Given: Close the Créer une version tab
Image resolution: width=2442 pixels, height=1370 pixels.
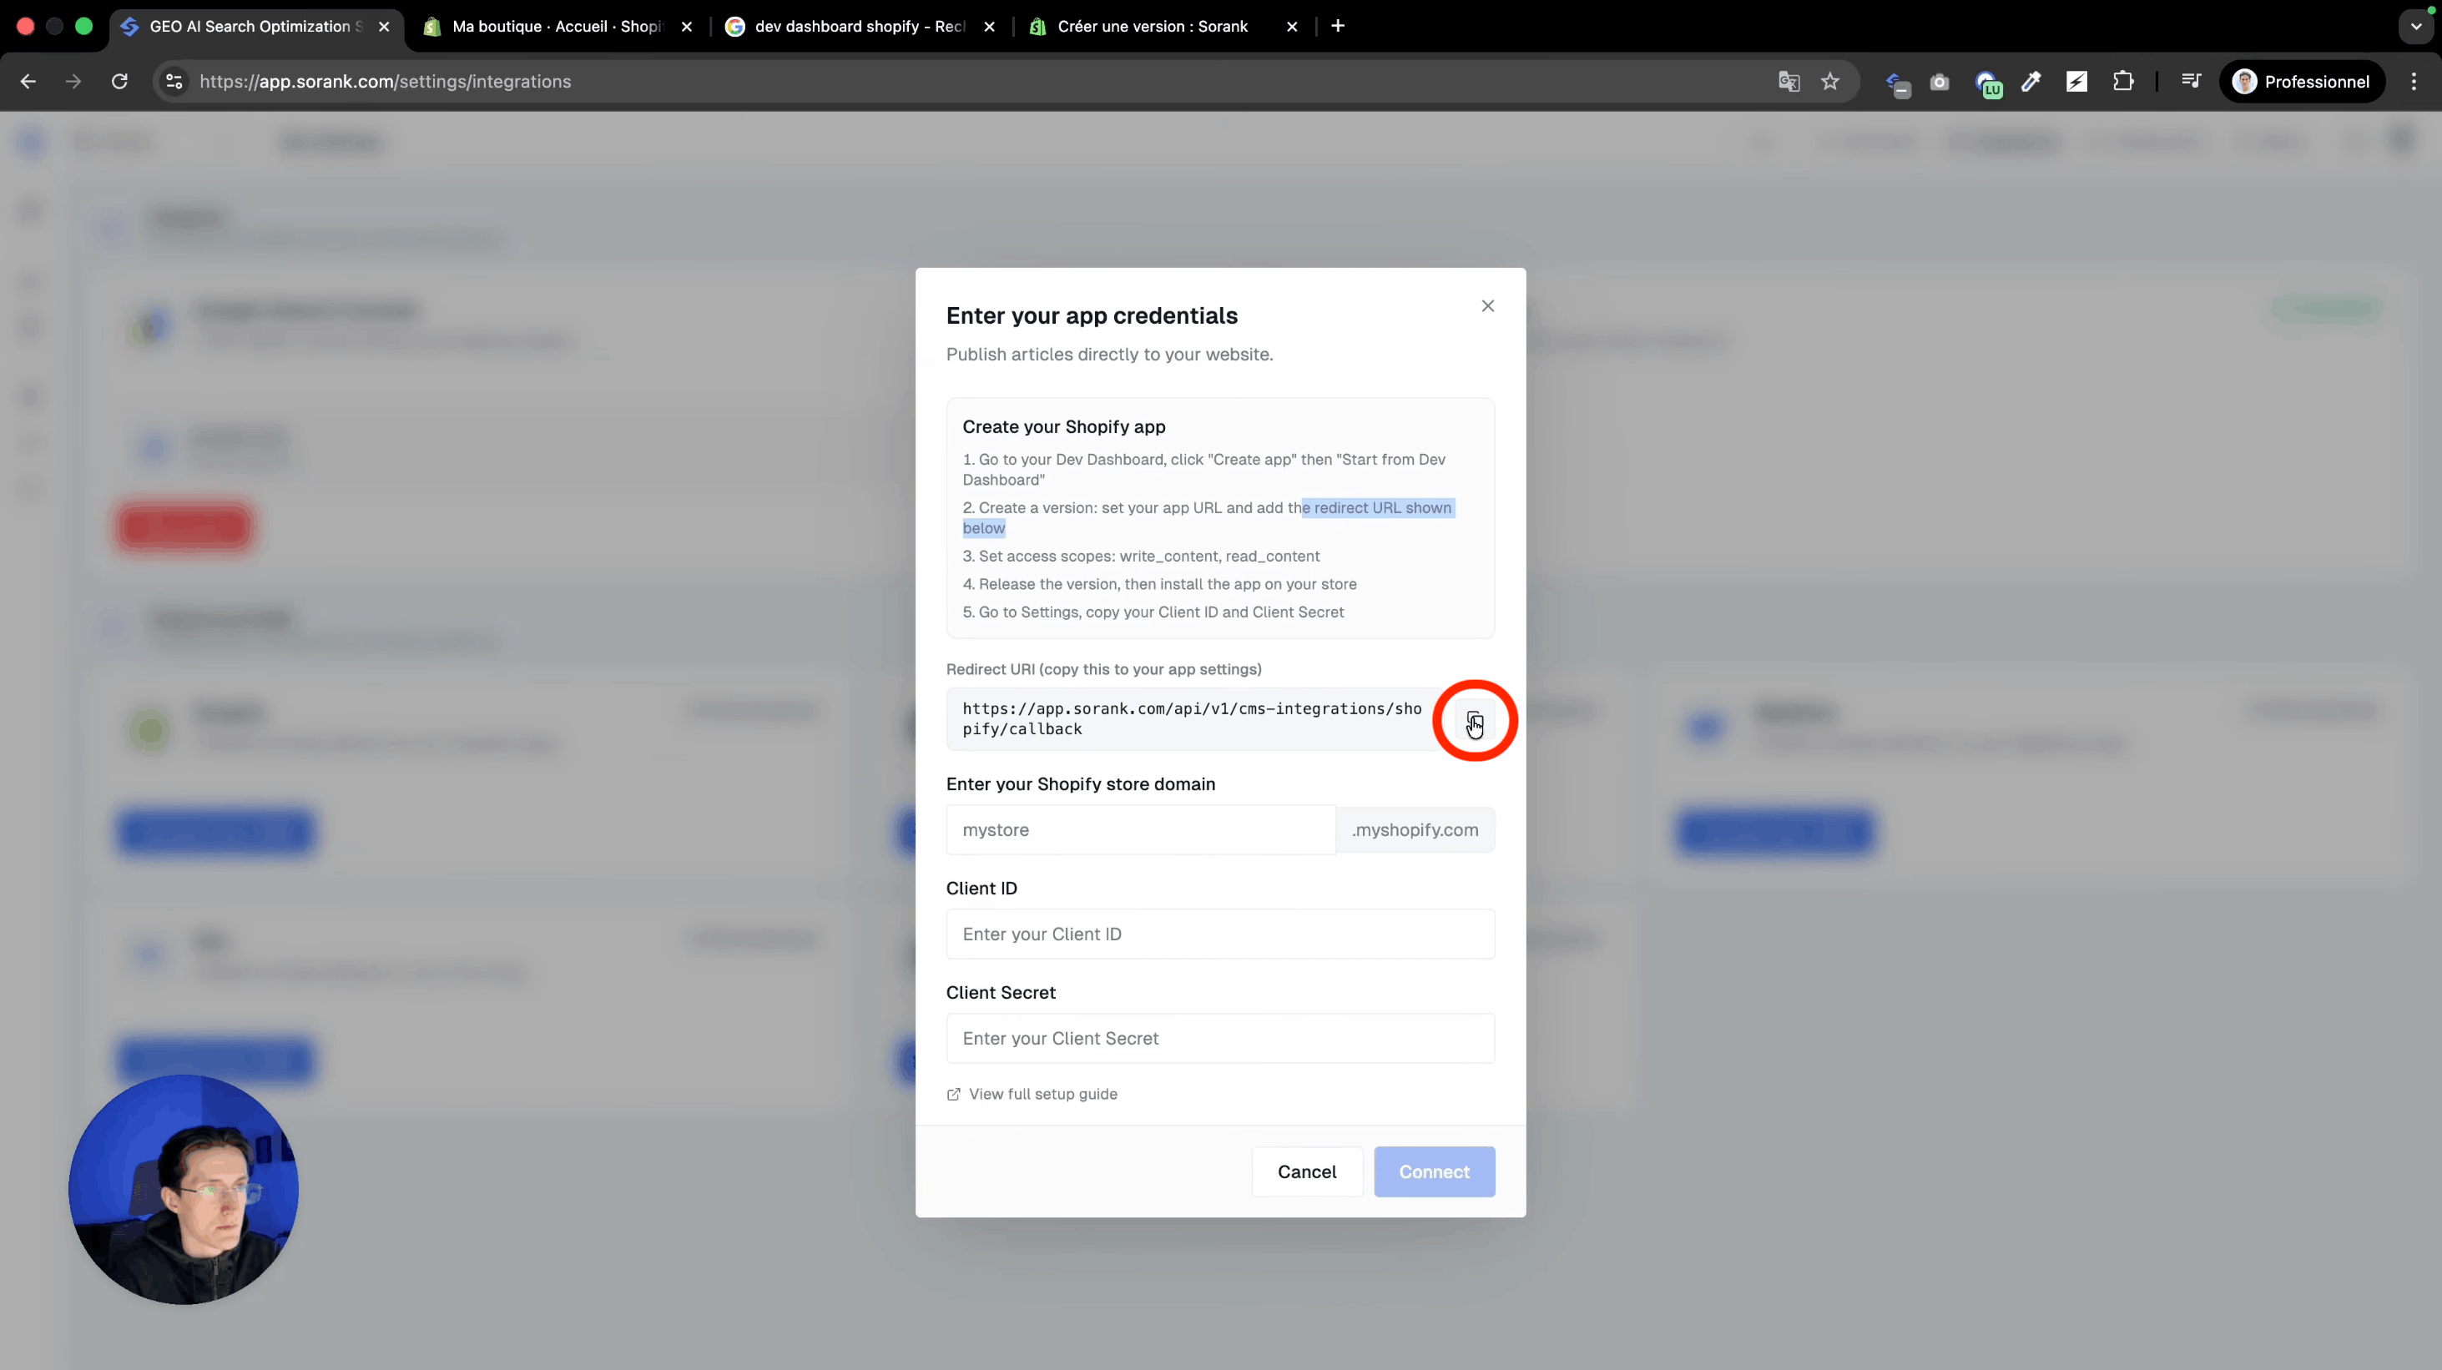Looking at the screenshot, I should click(1291, 27).
